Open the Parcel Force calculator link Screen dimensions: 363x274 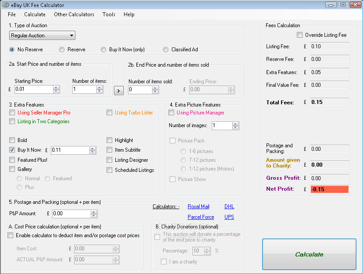201,217
